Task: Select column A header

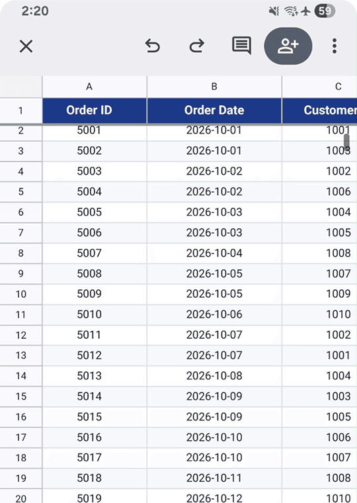Action: [95, 87]
